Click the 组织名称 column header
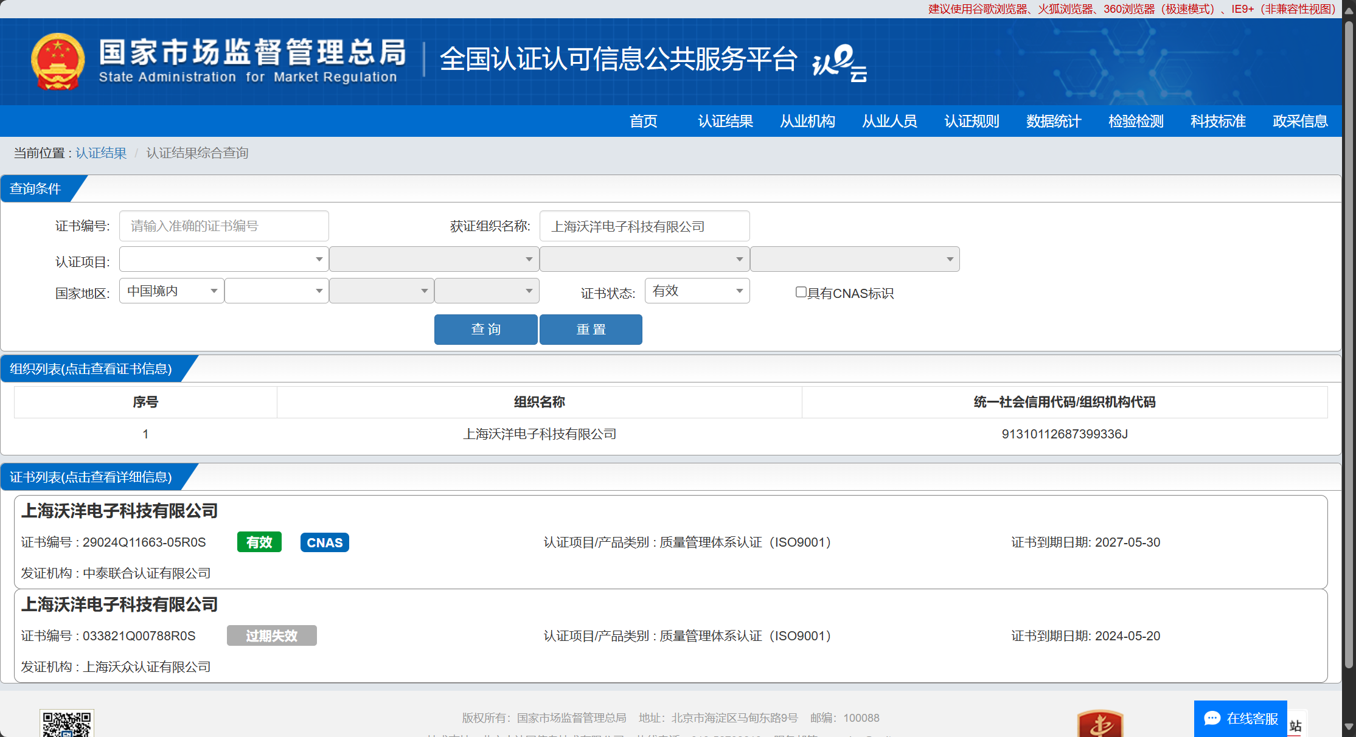The width and height of the screenshot is (1356, 737). (540, 402)
